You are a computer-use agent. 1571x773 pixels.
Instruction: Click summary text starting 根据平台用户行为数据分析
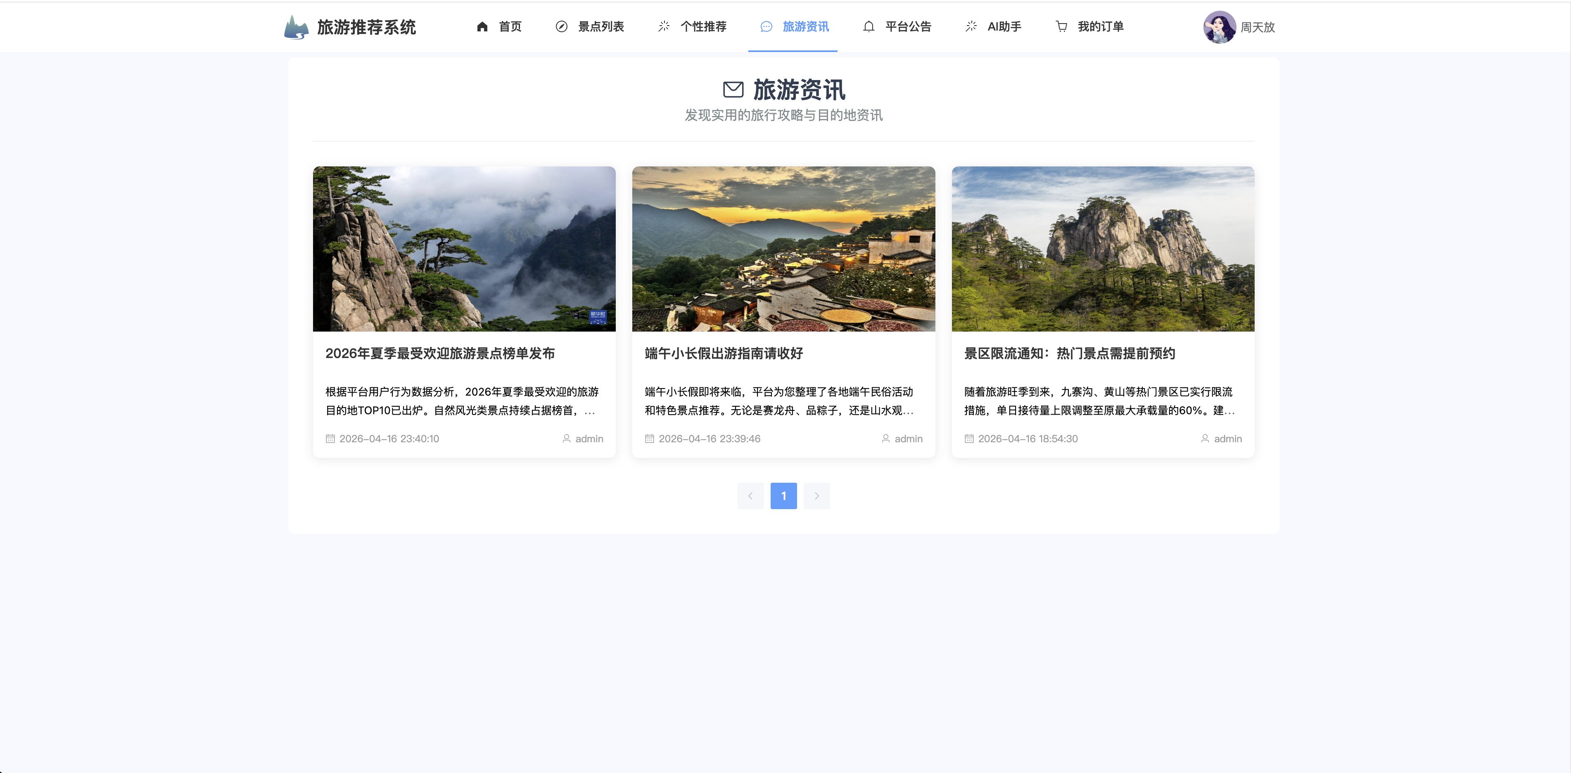click(462, 401)
